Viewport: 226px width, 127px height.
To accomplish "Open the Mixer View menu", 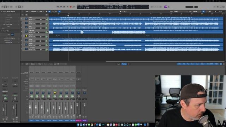I will pos(40,64).
